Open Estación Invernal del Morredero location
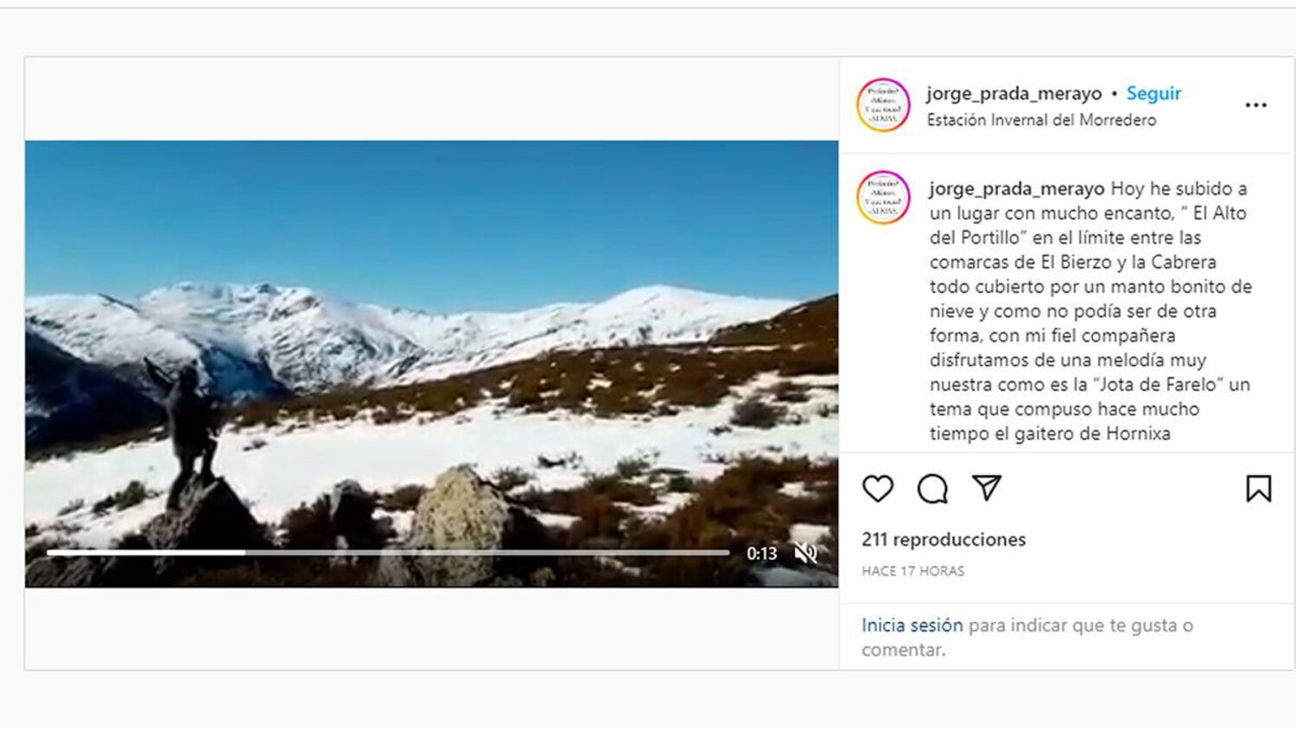 click(1041, 120)
